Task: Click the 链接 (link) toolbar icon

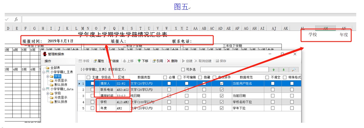Action: [x=113, y=61]
